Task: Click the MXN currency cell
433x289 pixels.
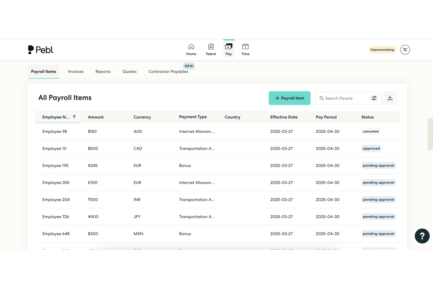Action: click(138, 234)
